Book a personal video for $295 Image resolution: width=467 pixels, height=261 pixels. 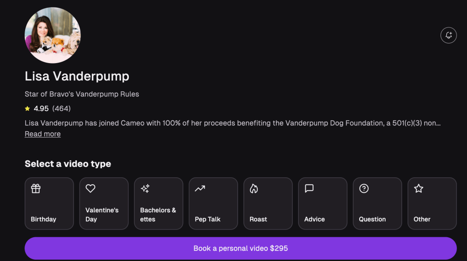(x=240, y=248)
